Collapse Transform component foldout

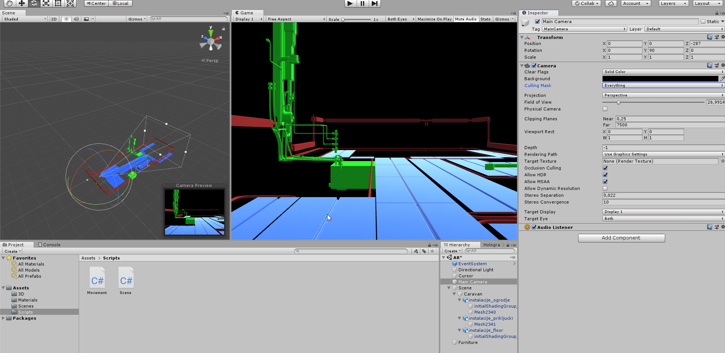point(522,37)
